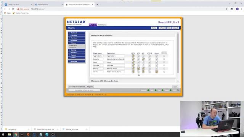Screen dimensions: 244x137
Task: Open Share Listing in the sidebar
Action: (73, 45)
